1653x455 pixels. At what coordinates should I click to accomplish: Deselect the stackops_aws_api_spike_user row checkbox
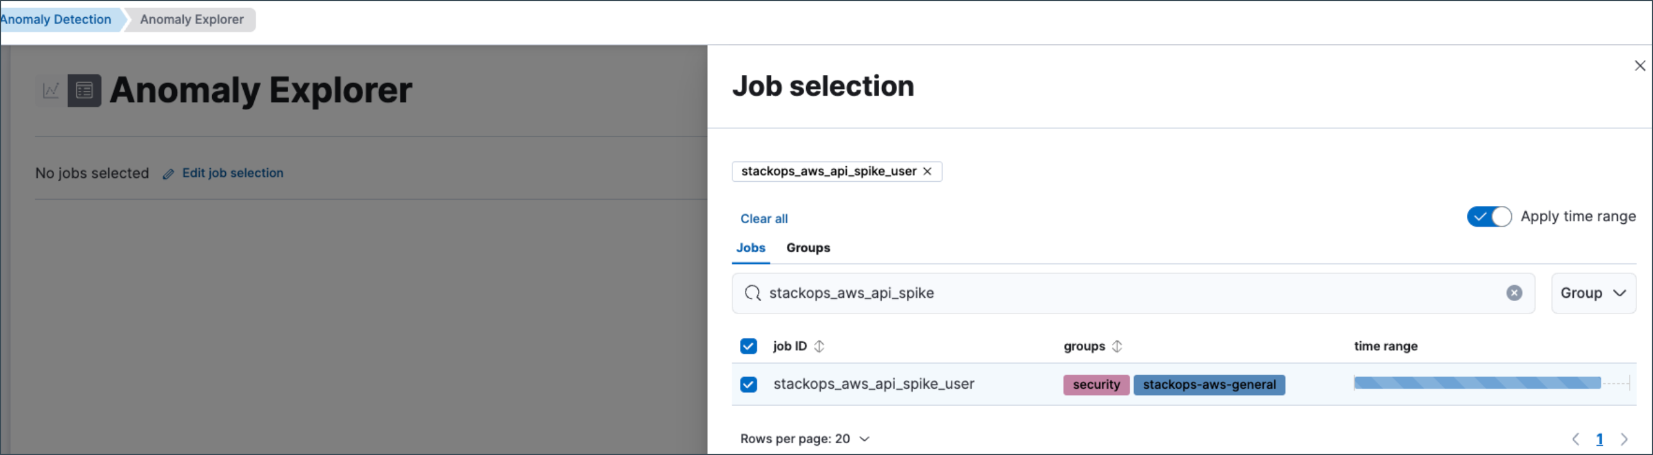click(x=749, y=385)
